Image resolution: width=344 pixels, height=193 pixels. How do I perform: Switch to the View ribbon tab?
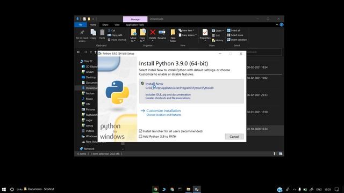tap(117, 25)
